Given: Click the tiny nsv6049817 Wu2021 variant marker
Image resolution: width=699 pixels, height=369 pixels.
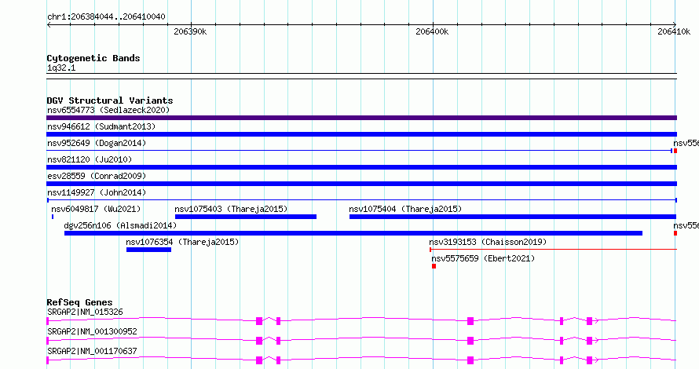Looking at the screenshot, I should (x=53, y=217).
